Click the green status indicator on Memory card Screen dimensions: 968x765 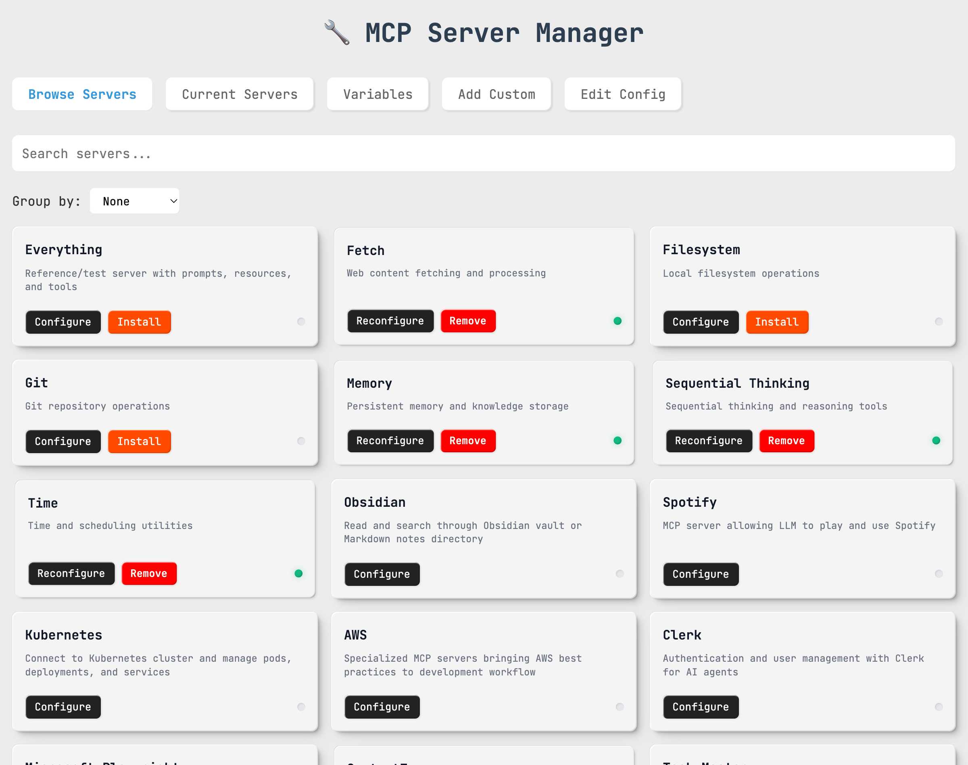click(x=618, y=441)
